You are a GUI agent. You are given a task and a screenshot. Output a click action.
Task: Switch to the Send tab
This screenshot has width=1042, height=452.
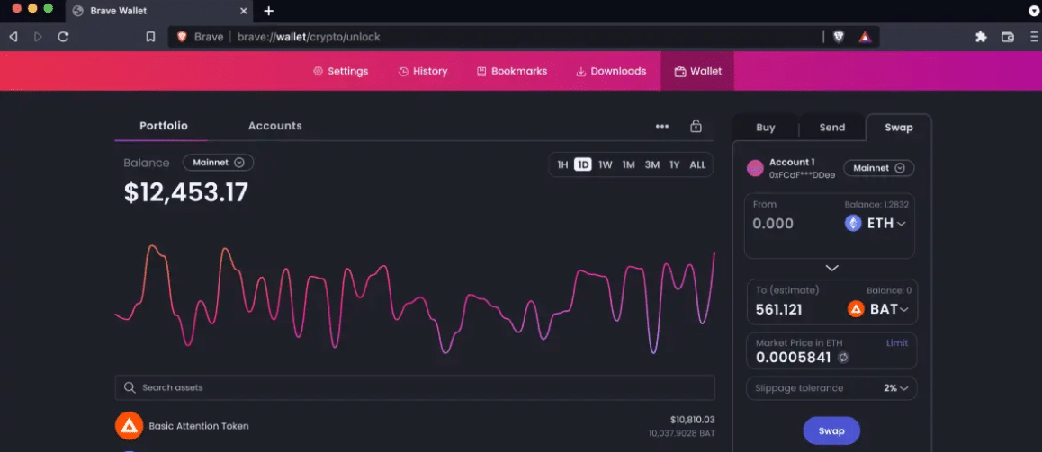pos(832,128)
